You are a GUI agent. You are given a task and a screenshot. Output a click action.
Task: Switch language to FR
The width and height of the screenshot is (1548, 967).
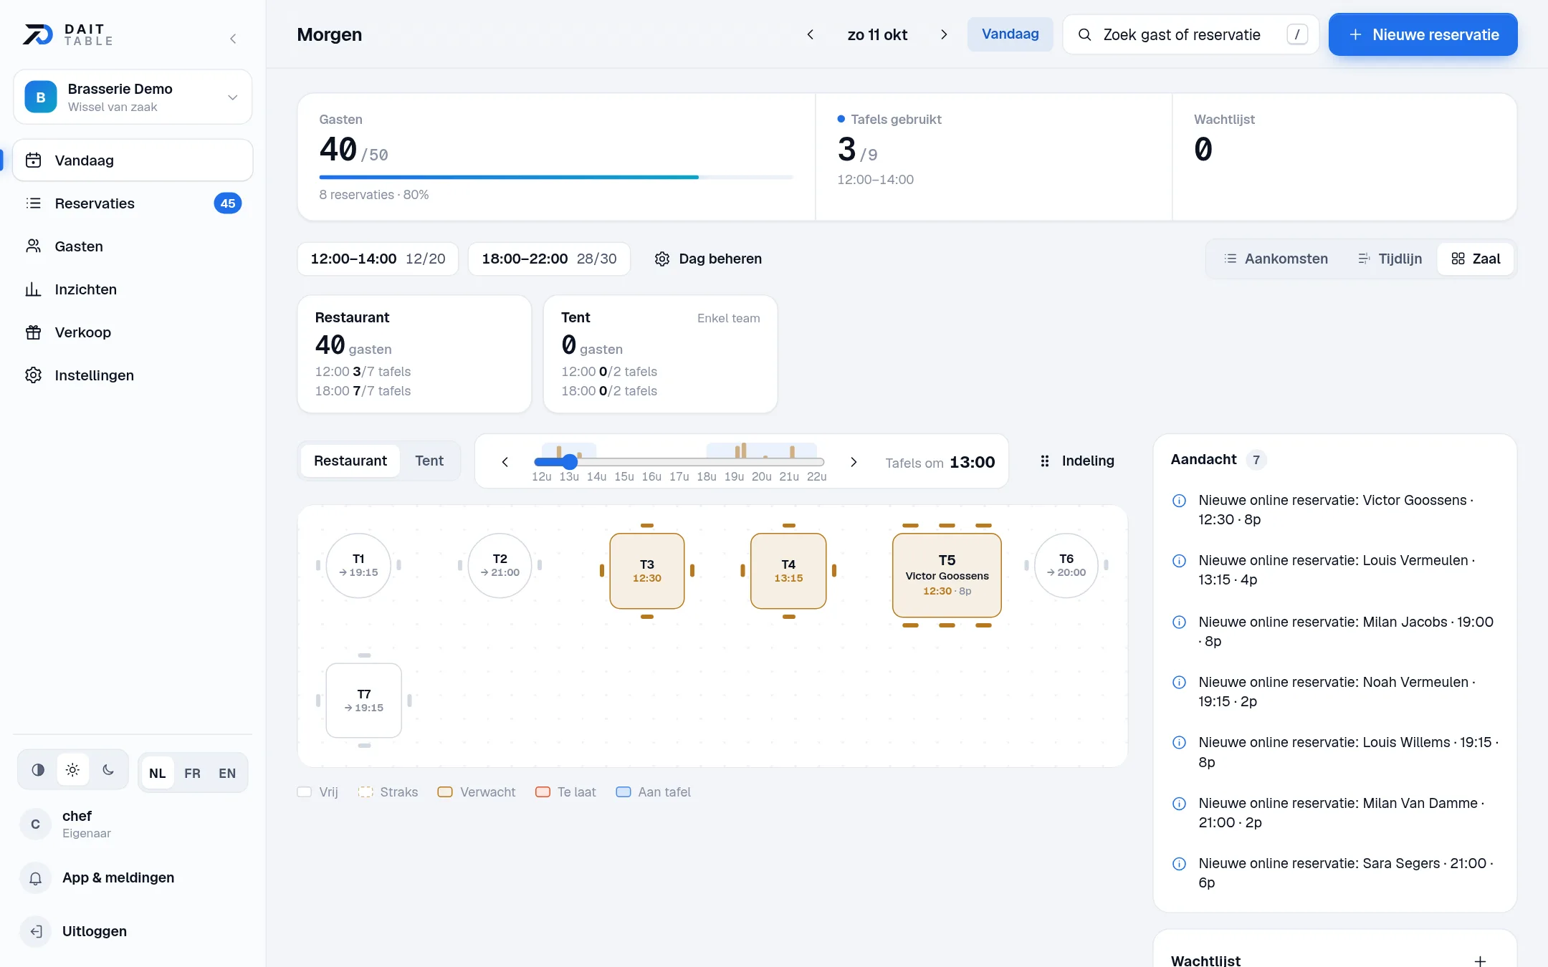click(192, 773)
